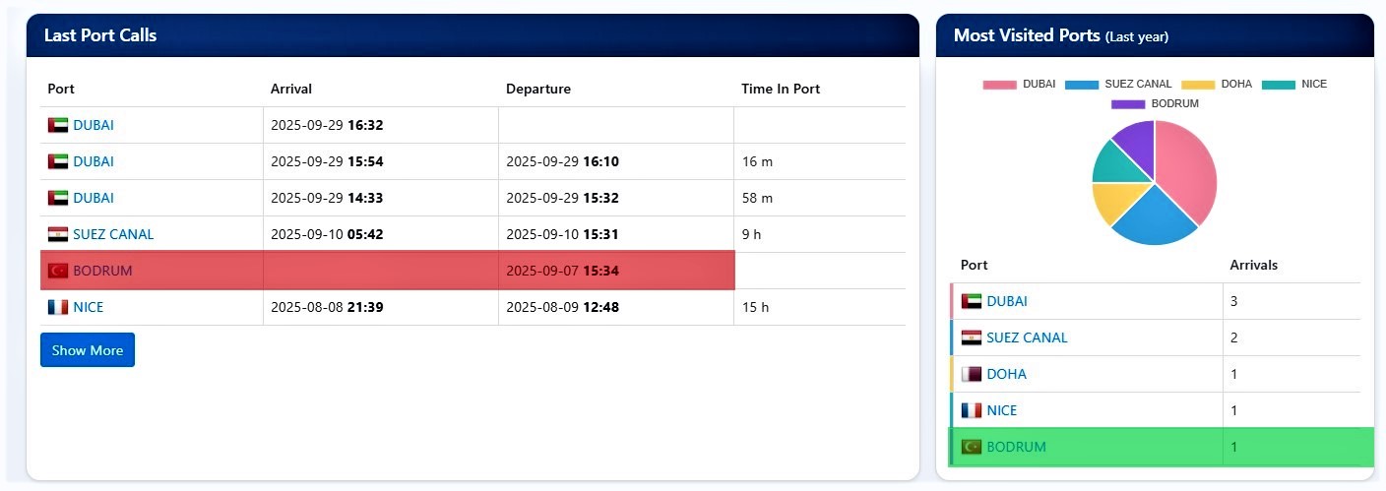Click the Turkey flag in highlighted Bodrum row
This screenshot has height=491, width=1386.
coord(58,271)
